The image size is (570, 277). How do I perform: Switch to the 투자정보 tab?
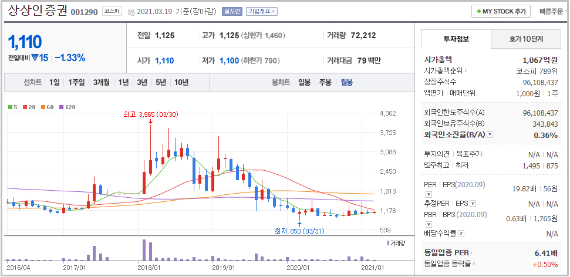(x=456, y=39)
